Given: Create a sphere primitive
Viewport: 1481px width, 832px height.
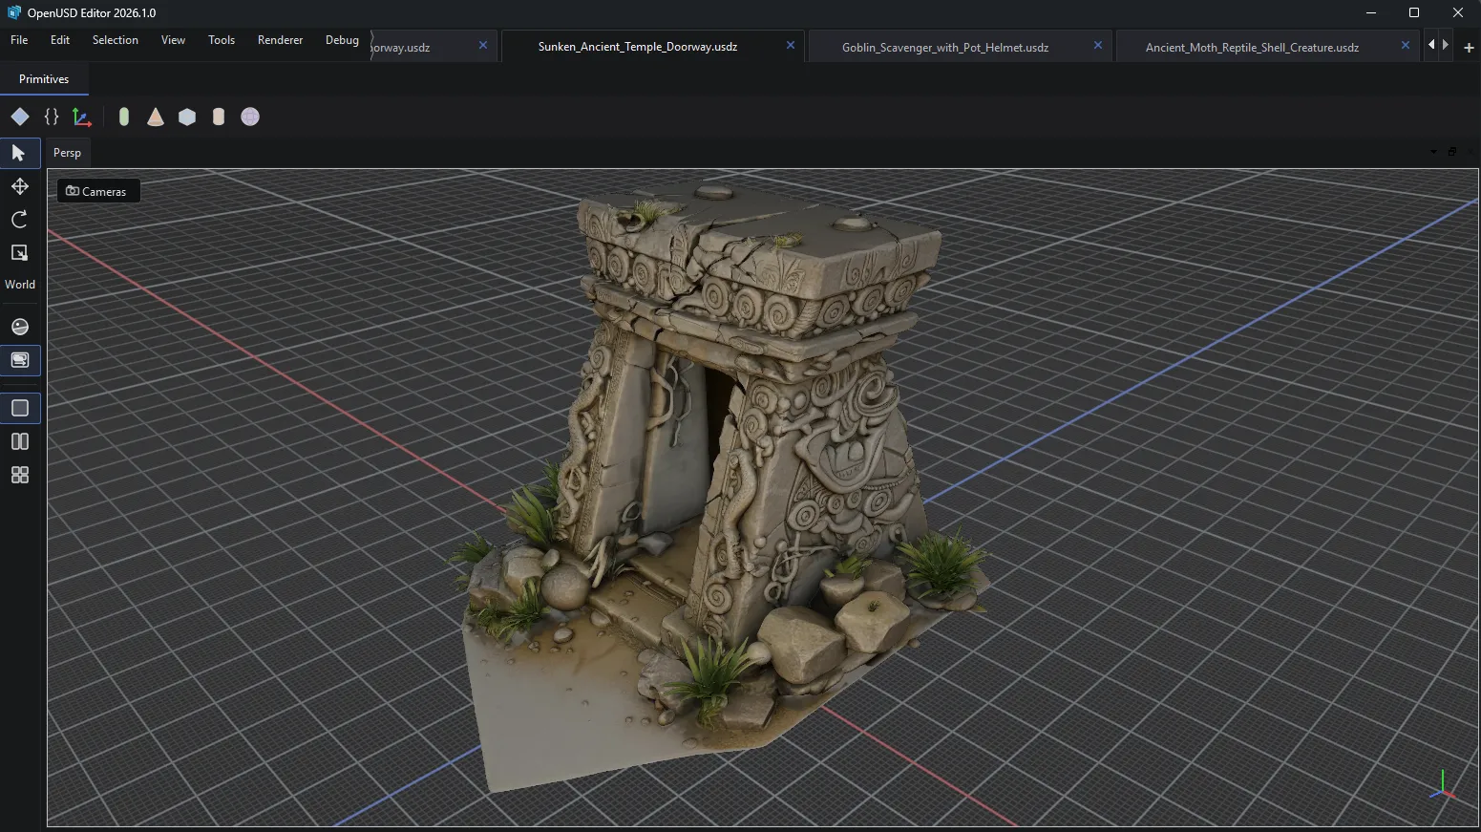Looking at the screenshot, I should click(x=250, y=117).
